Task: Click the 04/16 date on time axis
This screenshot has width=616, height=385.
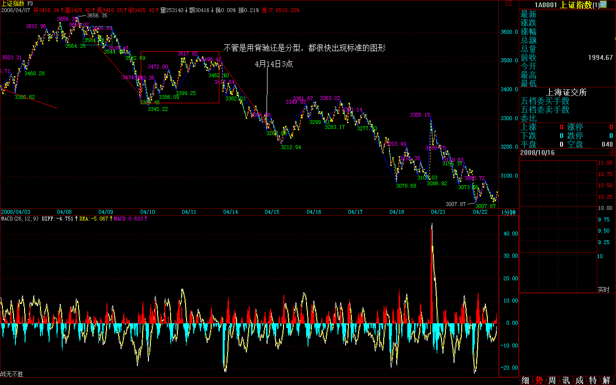Action: (x=314, y=212)
